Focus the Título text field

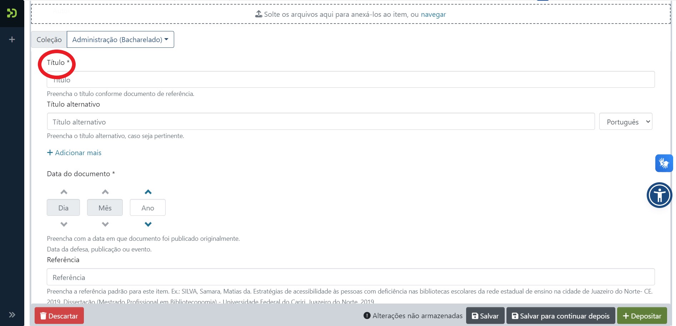(350, 80)
